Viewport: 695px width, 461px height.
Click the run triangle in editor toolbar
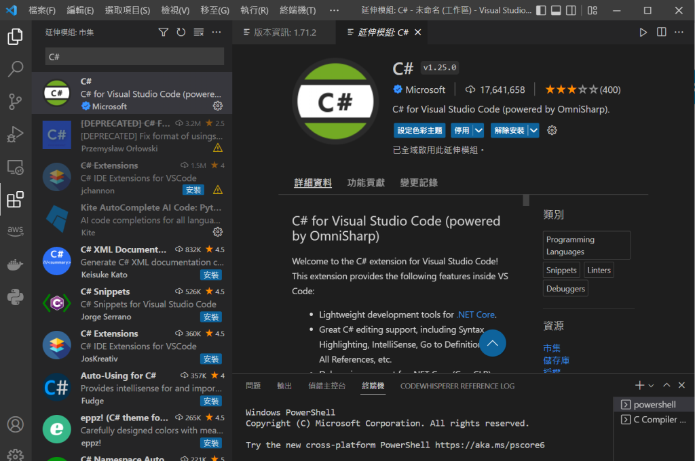pyautogui.click(x=643, y=33)
